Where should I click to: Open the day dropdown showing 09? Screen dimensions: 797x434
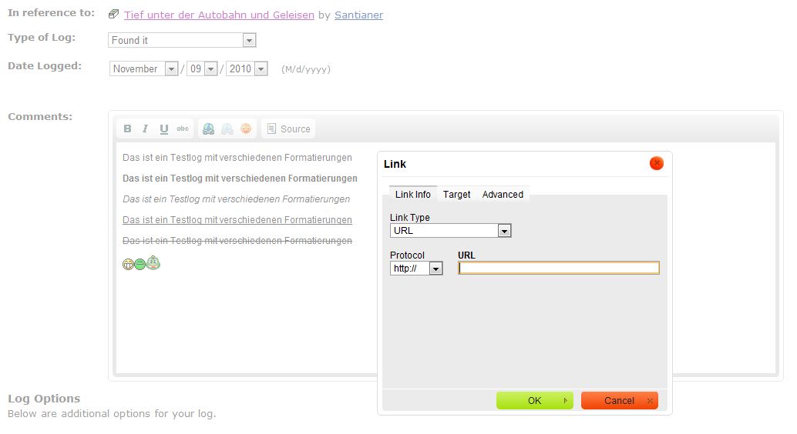[202, 68]
